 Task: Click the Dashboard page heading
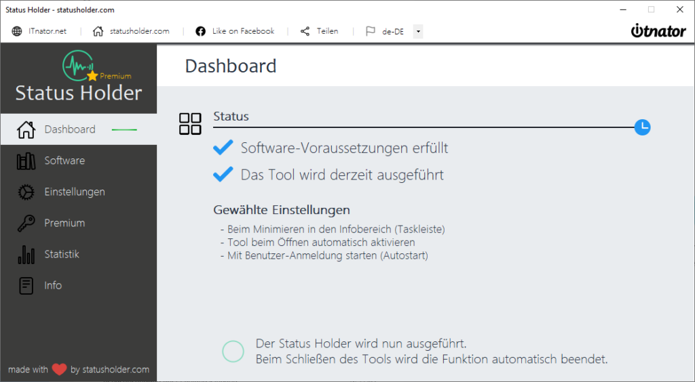click(x=231, y=66)
